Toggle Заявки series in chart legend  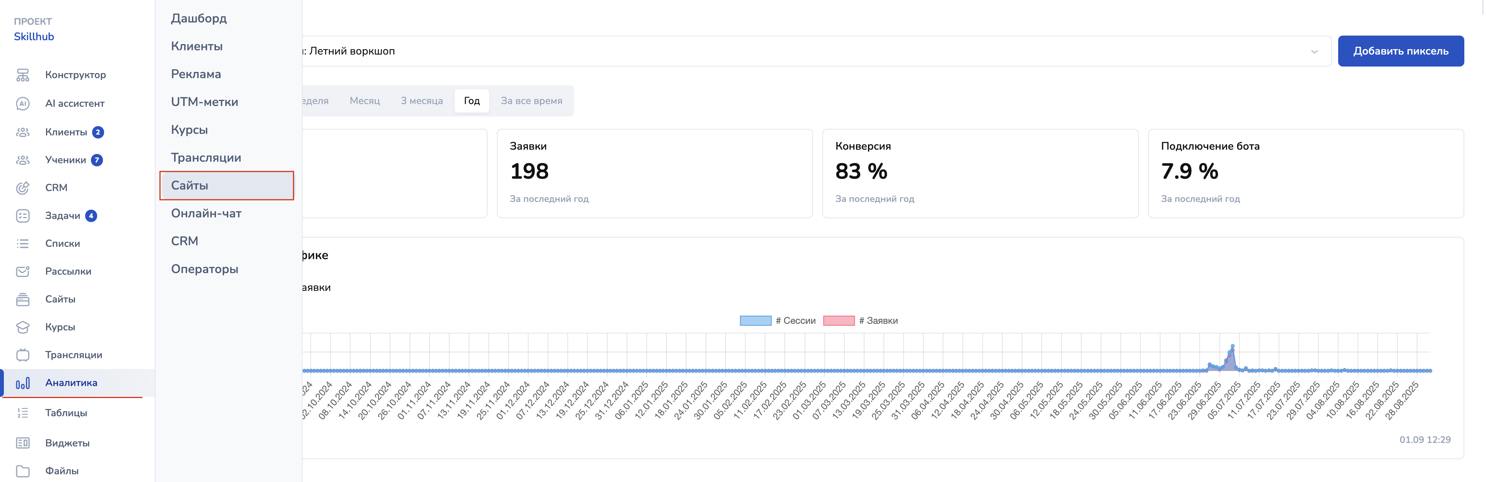pos(860,321)
